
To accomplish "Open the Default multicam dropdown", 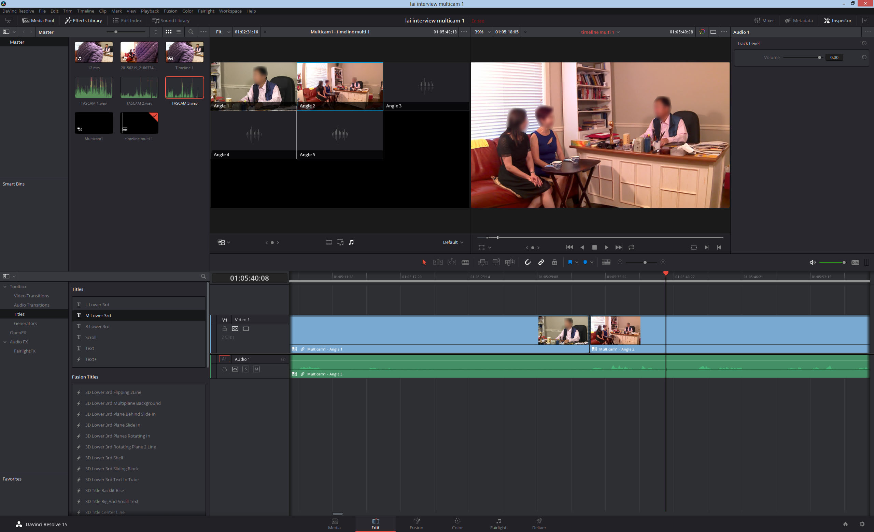I will click(x=453, y=242).
